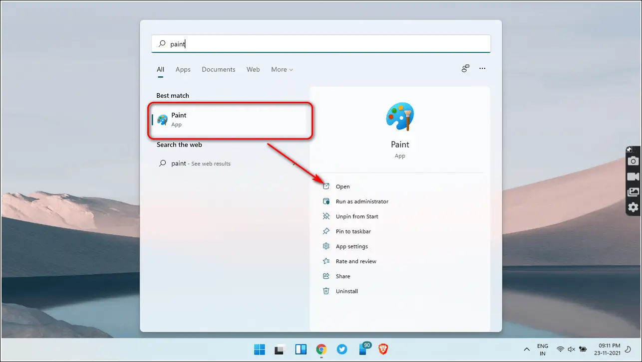Choose 'paint - See web results'
This screenshot has height=362, width=642.
(x=230, y=163)
